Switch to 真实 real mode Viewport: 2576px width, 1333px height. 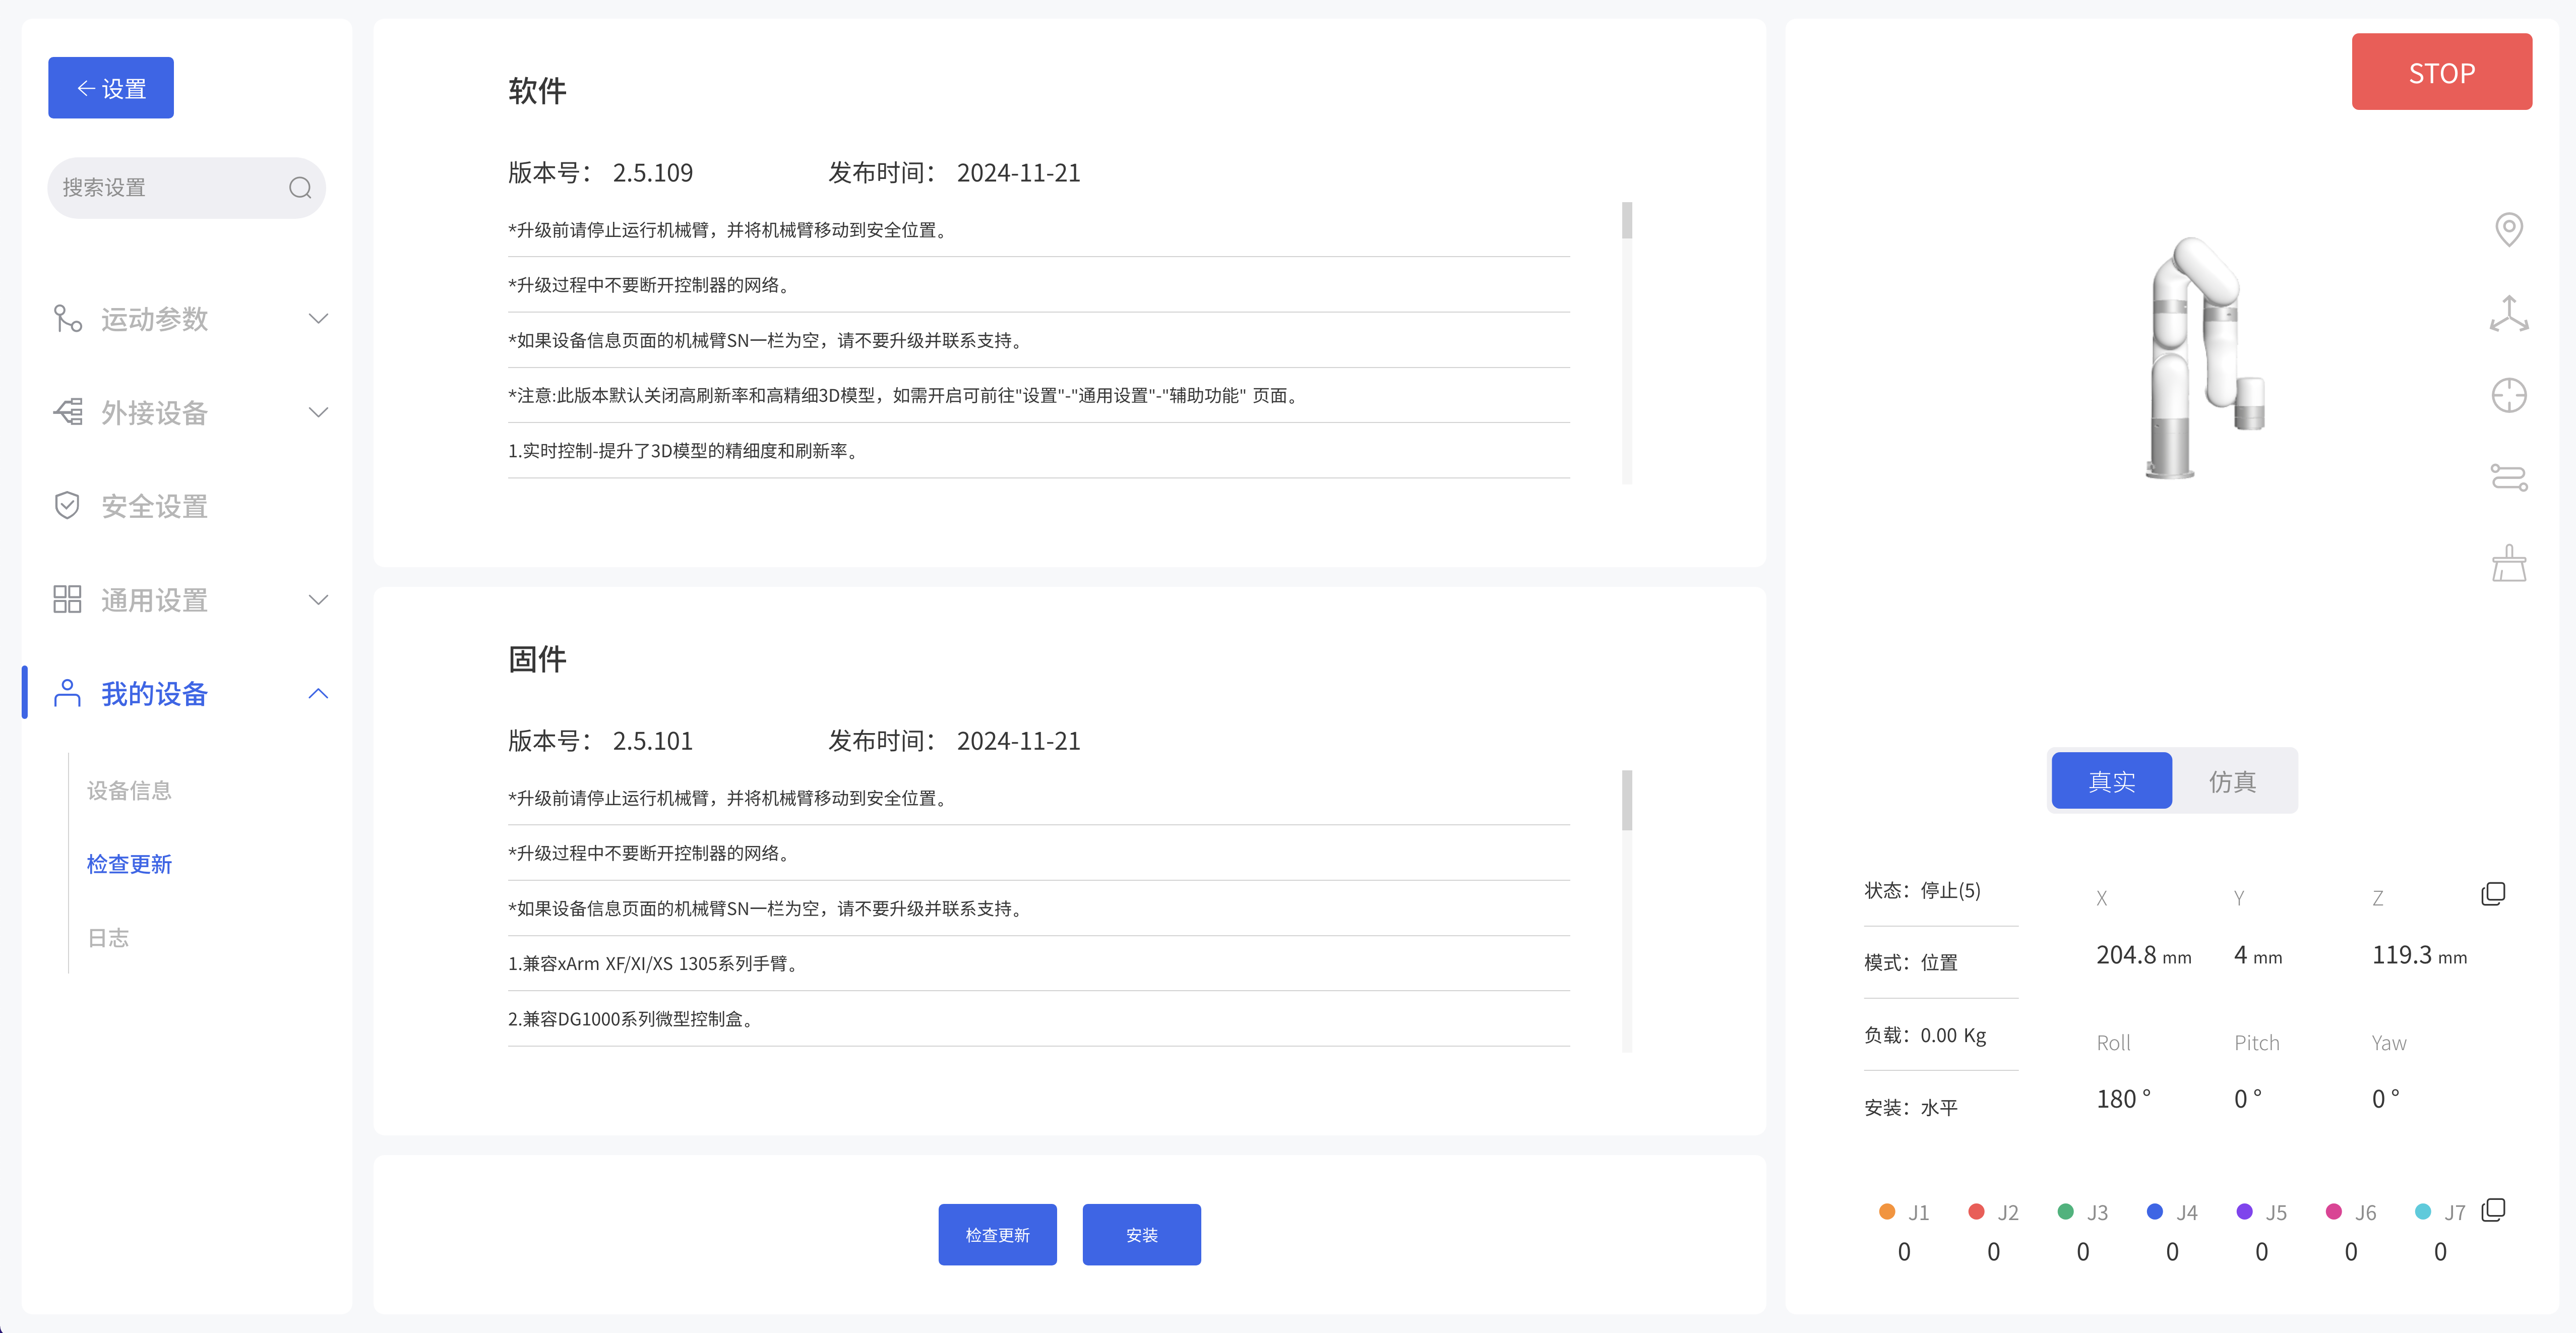point(2111,781)
